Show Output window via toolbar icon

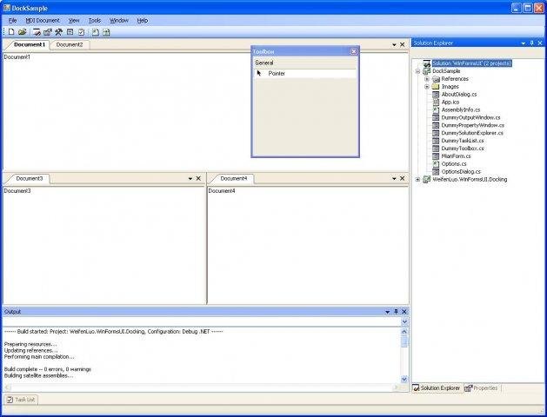70,32
